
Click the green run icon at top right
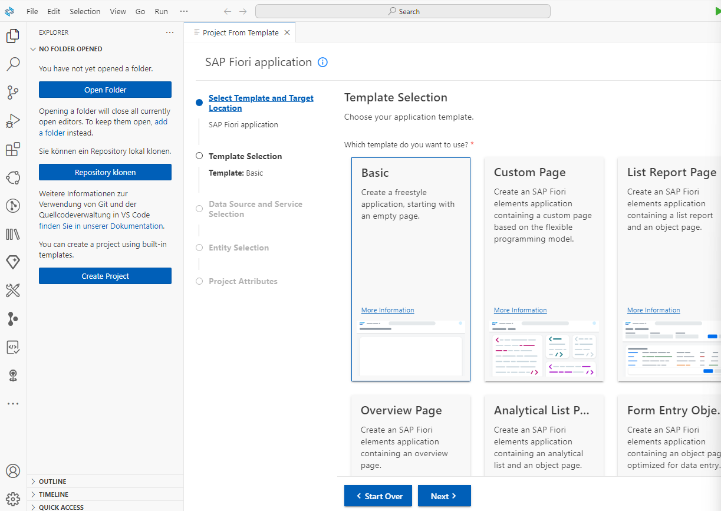pyautogui.click(x=717, y=11)
